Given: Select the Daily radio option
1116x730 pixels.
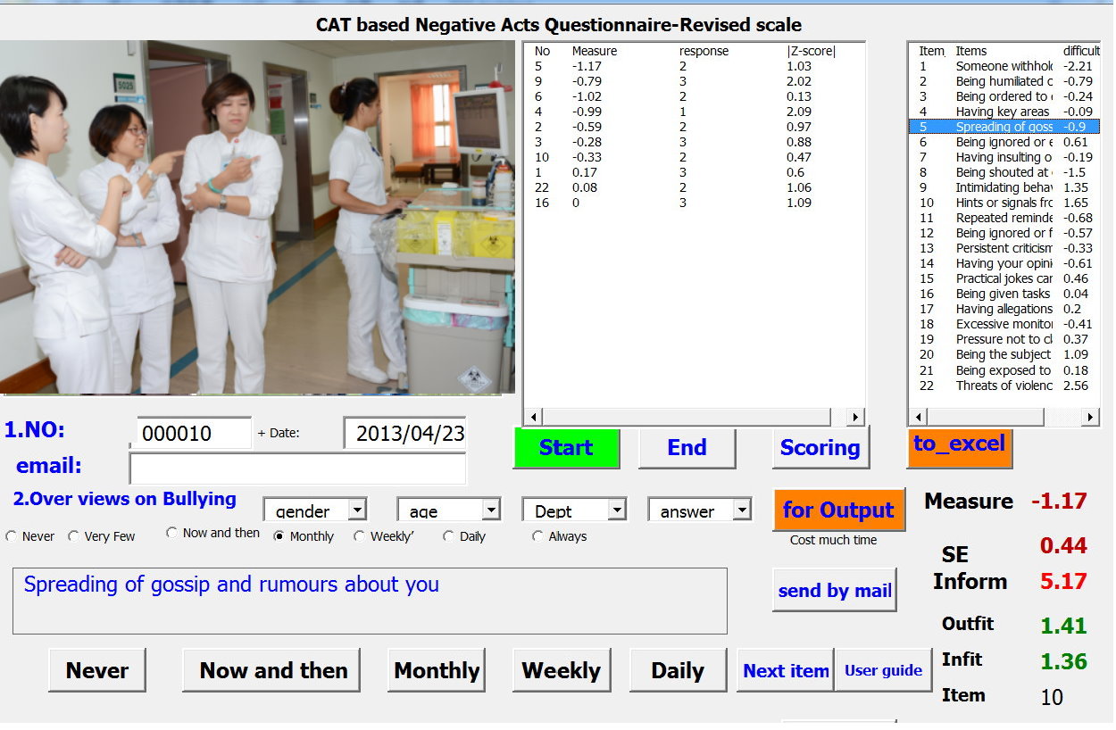Looking at the screenshot, I should click(x=448, y=536).
